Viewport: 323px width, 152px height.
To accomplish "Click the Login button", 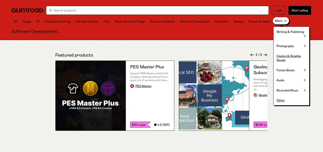I will (x=278, y=10).
